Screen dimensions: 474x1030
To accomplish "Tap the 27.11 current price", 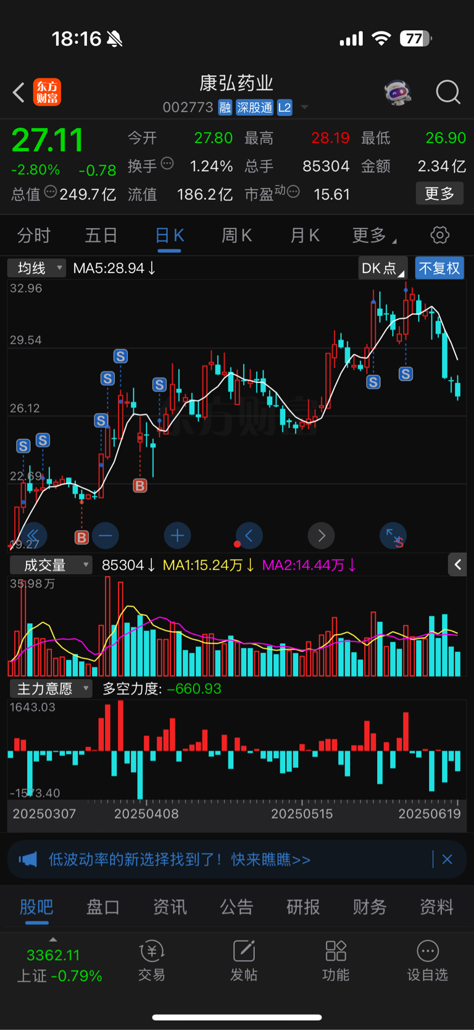I will [x=48, y=141].
